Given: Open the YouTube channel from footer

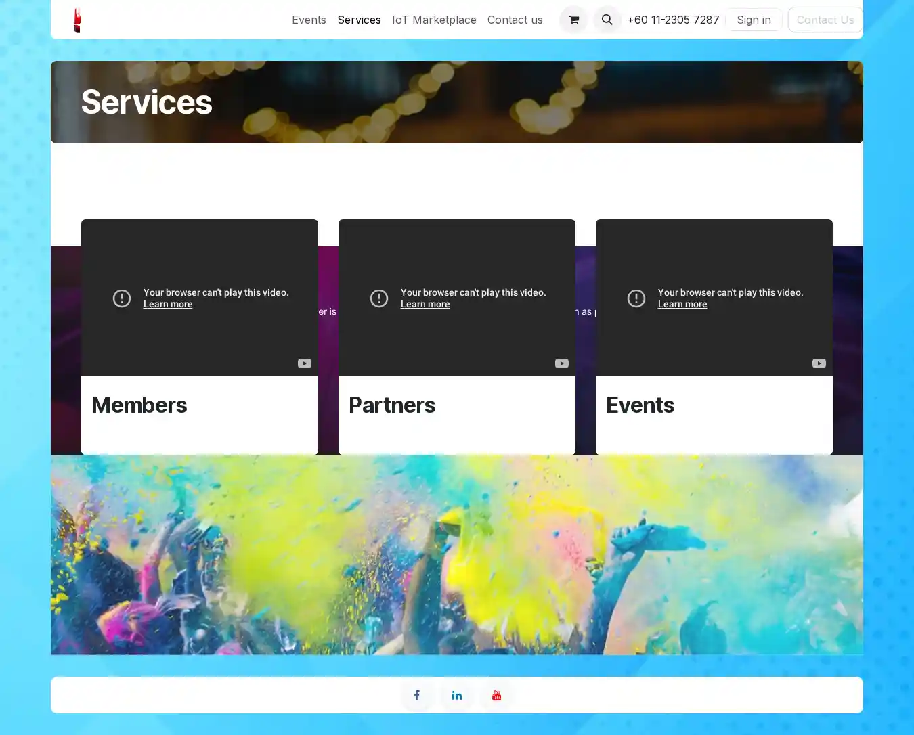Looking at the screenshot, I should pos(496,695).
